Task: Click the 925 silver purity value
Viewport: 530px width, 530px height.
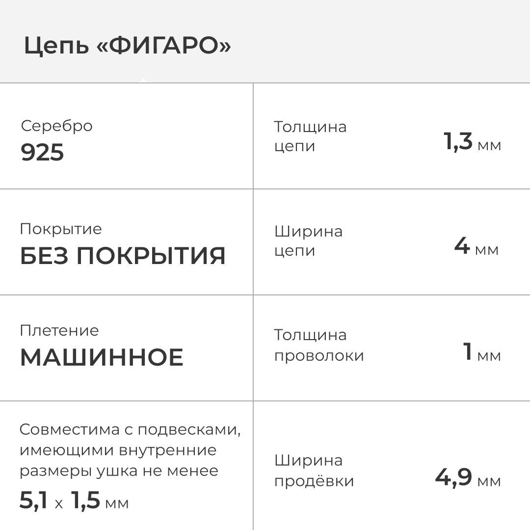Action: click(42, 153)
